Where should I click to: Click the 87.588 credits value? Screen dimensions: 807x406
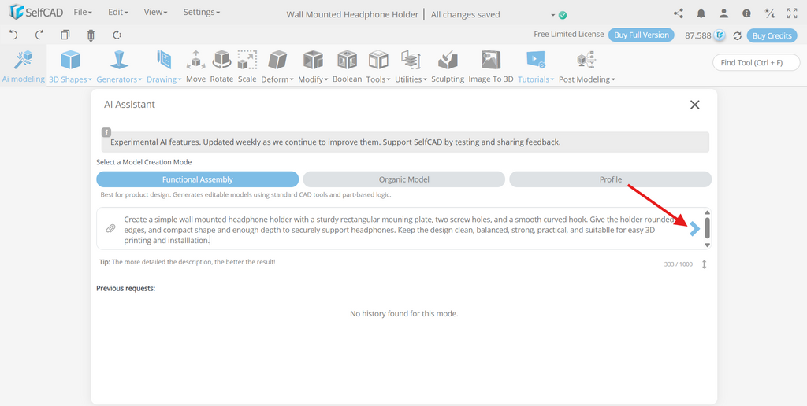(698, 35)
